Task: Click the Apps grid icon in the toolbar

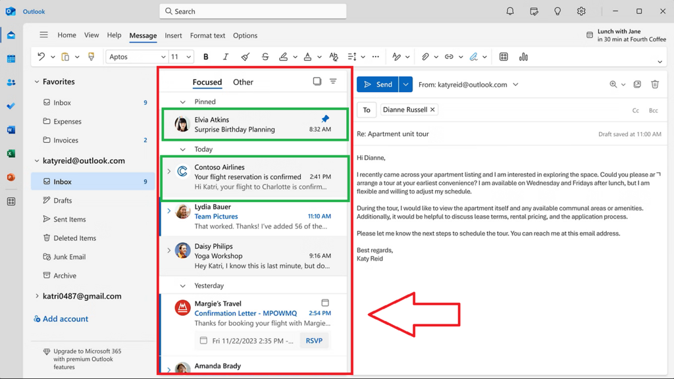Action: click(504, 57)
